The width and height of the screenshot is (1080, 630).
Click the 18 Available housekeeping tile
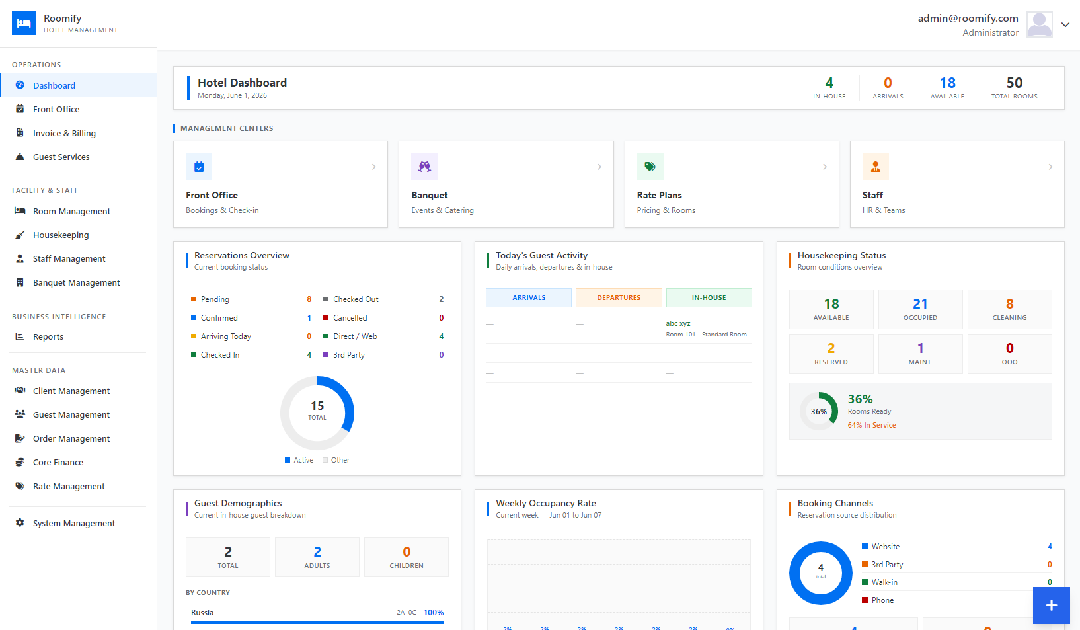(x=831, y=309)
